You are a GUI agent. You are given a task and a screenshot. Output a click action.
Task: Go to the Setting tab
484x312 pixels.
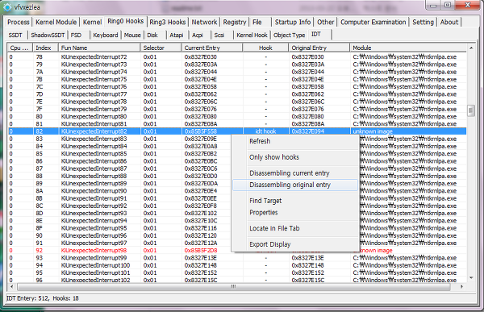(x=423, y=23)
